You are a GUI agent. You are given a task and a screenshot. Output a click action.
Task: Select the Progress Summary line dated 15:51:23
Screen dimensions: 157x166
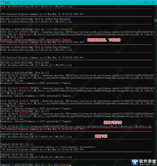[x=42, y=14]
